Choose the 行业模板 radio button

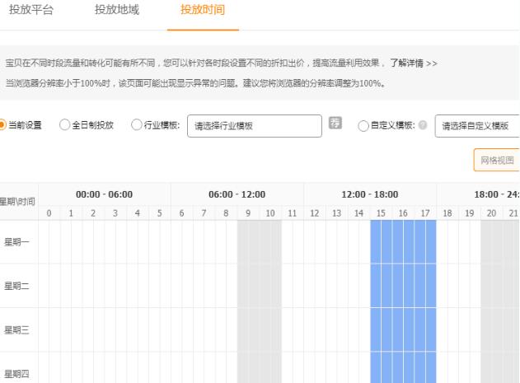pyautogui.click(x=137, y=126)
